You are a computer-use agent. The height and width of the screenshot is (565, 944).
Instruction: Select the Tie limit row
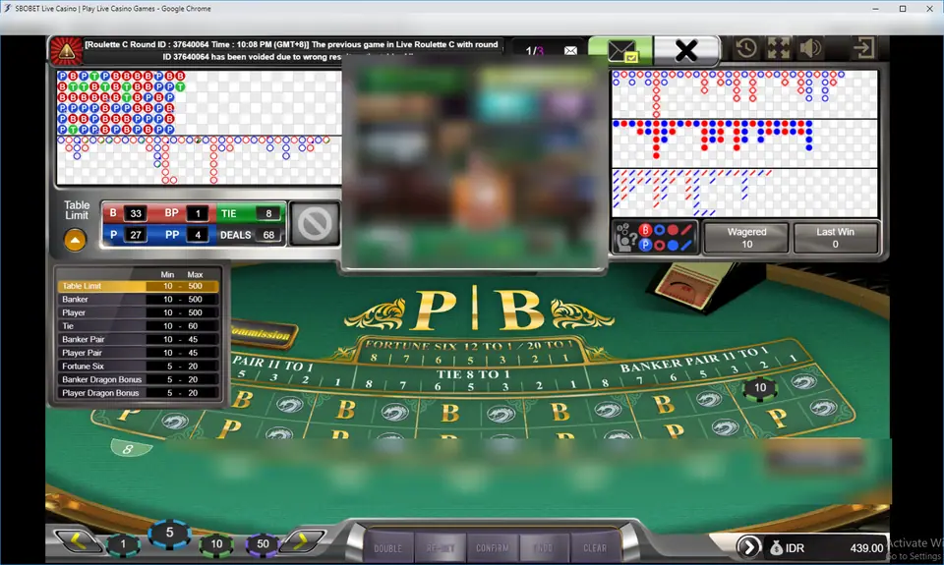[139, 326]
